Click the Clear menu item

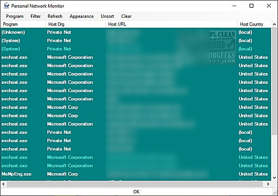[126, 17]
